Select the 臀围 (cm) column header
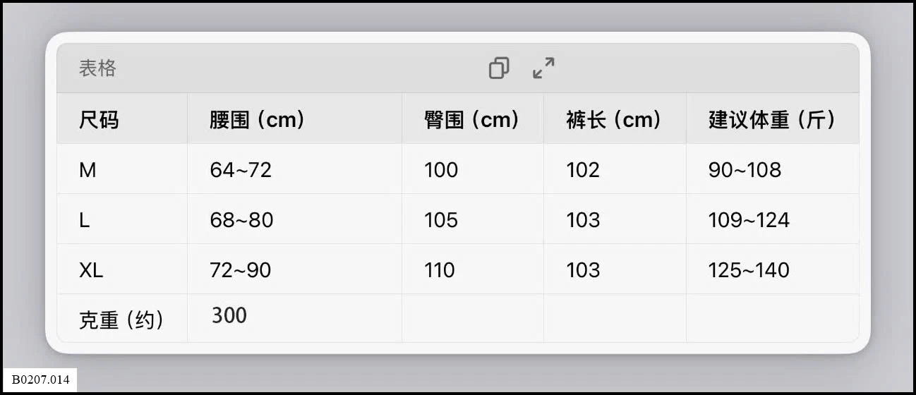This screenshot has width=916, height=395. (x=472, y=120)
